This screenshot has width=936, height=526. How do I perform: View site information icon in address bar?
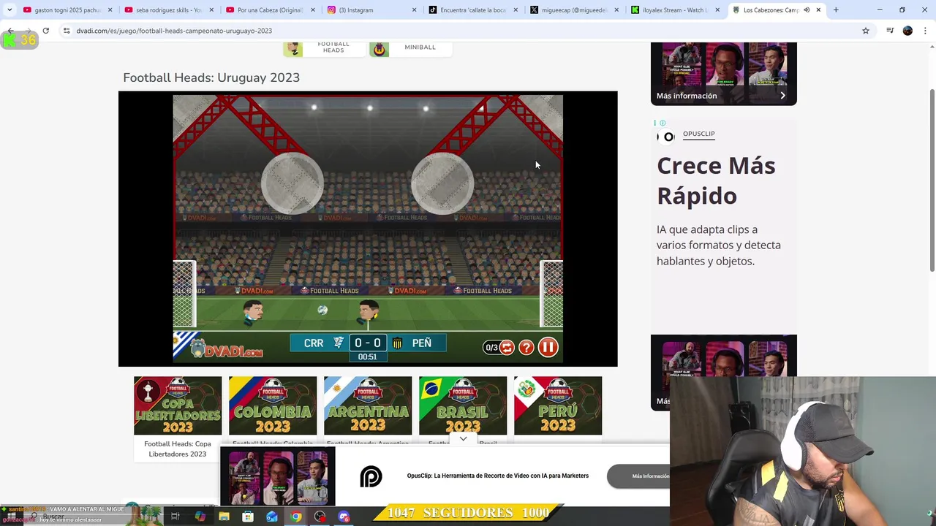67,31
